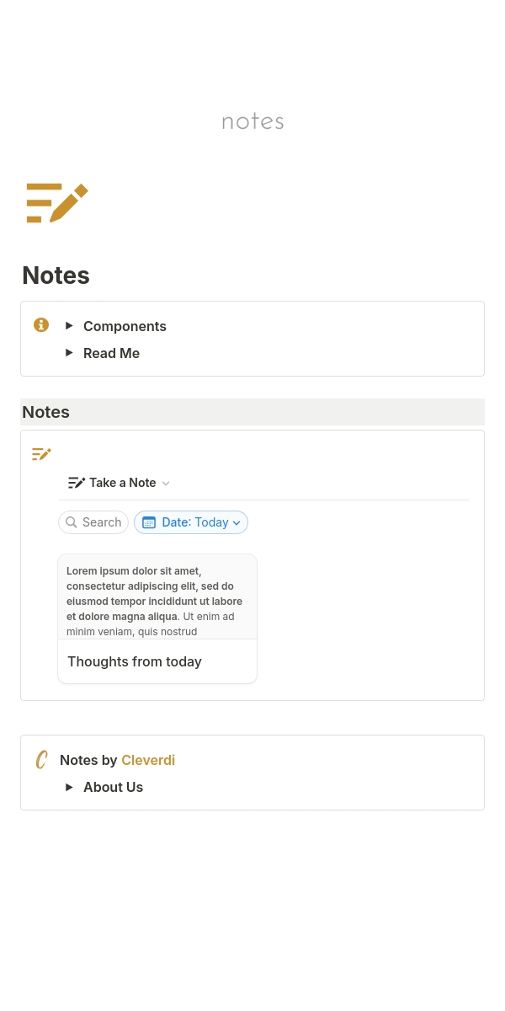Image resolution: width=505 pixels, height=1011 pixels.
Task: Expand the Read Me toggle
Action: click(x=69, y=353)
